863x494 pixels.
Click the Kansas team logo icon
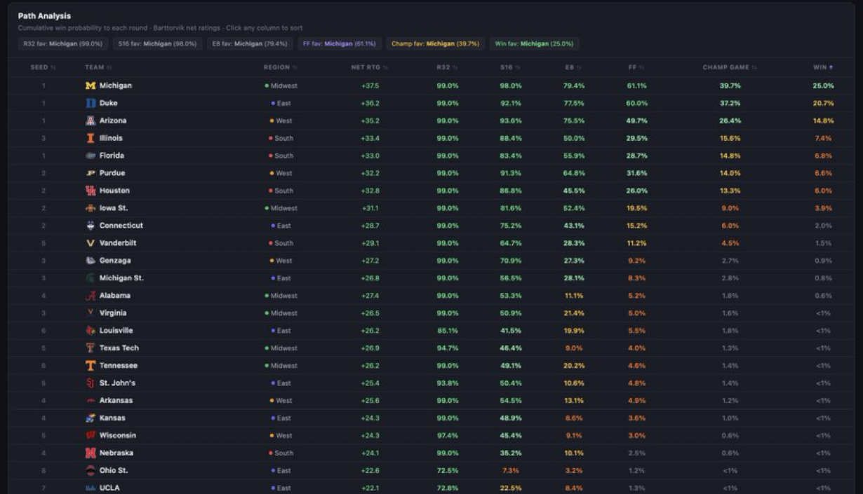coord(90,418)
